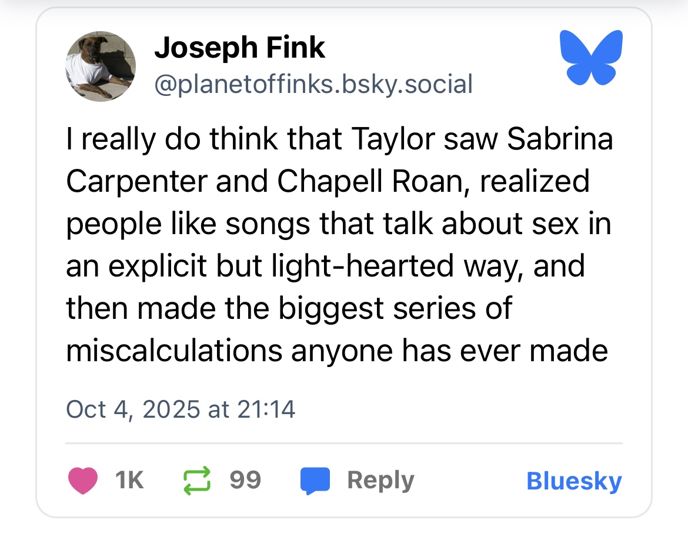Click the 21:14 time in timestamp
The height and width of the screenshot is (543, 688).
pyautogui.click(x=265, y=409)
